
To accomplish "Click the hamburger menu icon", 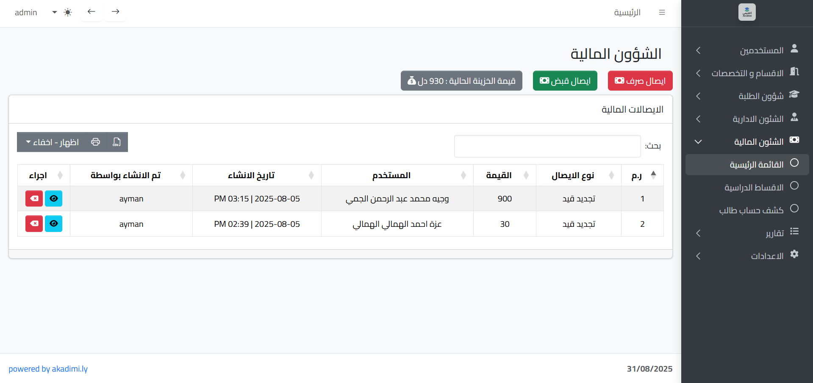I will [x=662, y=13].
